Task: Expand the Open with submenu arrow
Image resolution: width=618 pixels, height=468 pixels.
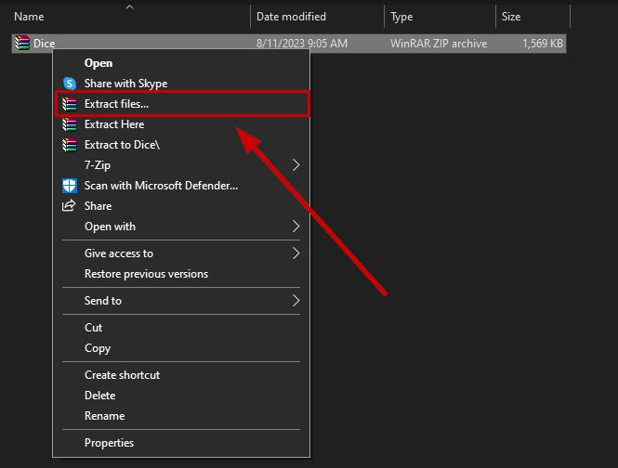Action: click(x=296, y=227)
